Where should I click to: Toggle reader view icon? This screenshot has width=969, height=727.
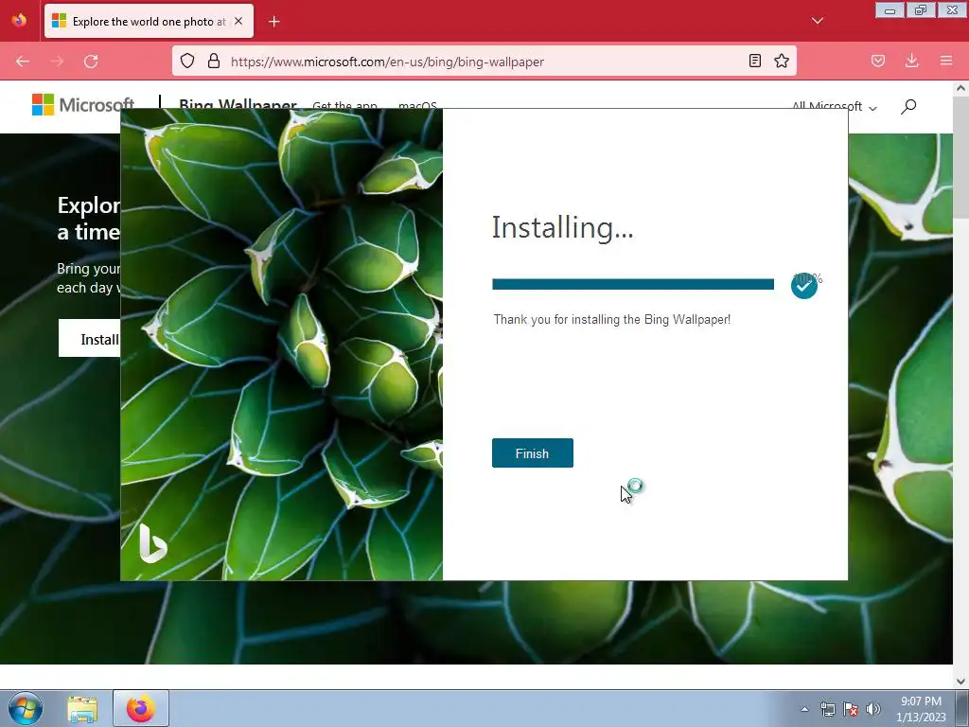click(754, 62)
